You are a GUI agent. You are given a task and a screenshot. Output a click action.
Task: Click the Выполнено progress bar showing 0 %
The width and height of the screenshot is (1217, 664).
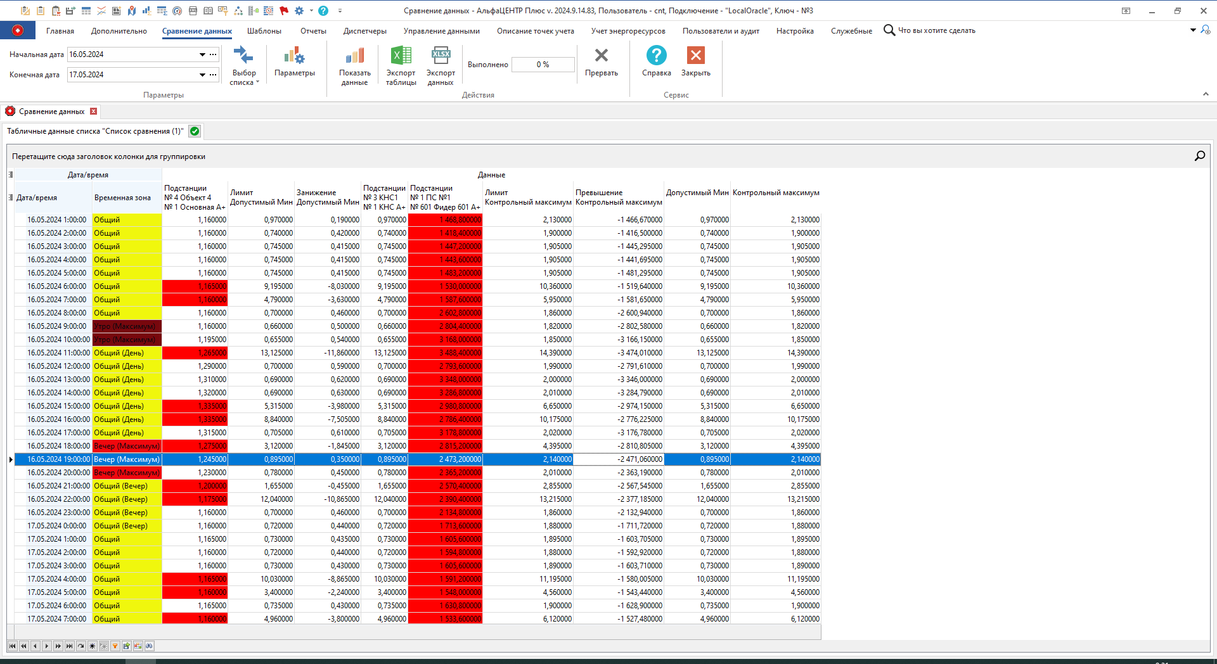tap(543, 65)
